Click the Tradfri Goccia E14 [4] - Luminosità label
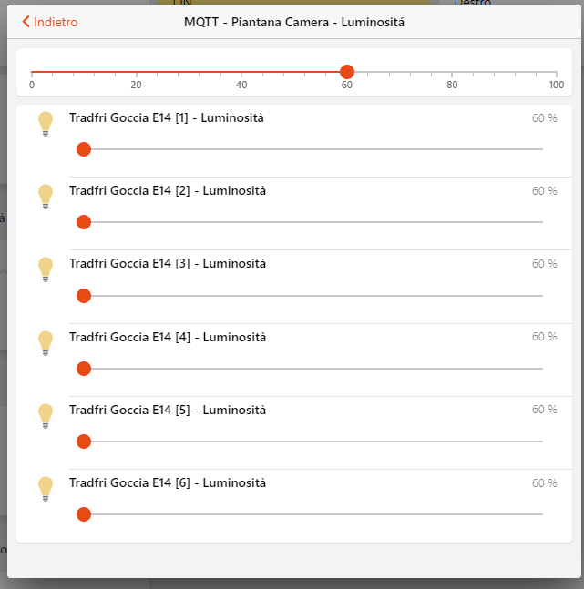The width and height of the screenshot is (584, 589). click(168, 337)
